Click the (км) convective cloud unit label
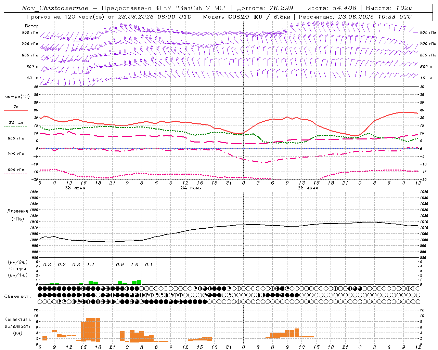Screen dimensions: 438x350 coord(17,333)
